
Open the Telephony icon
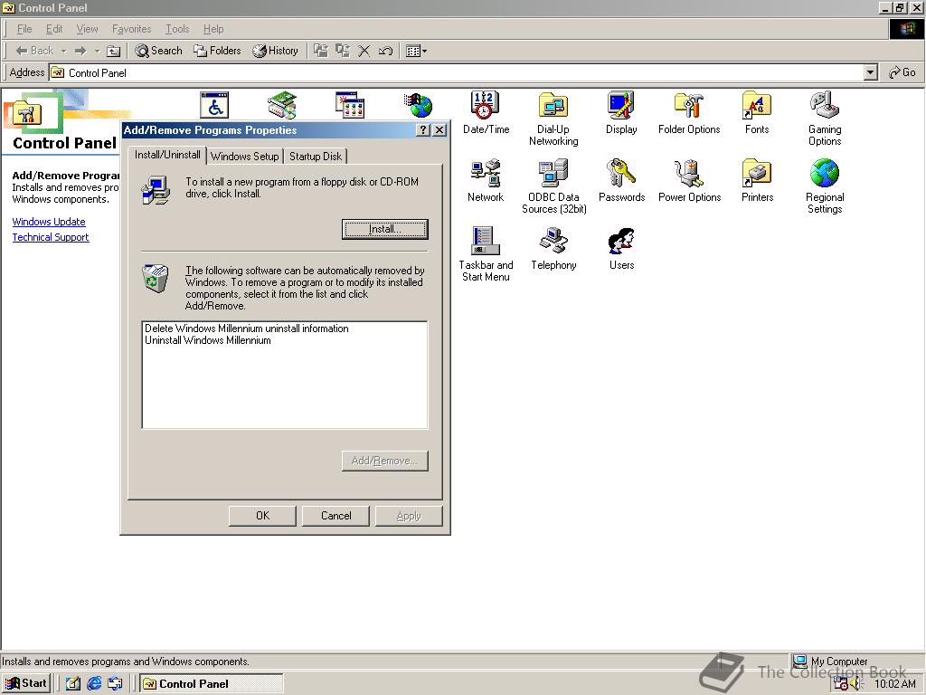553,248
